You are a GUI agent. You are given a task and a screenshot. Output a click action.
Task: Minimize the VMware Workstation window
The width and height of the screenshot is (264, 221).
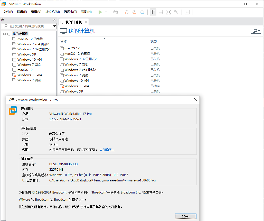233,4
